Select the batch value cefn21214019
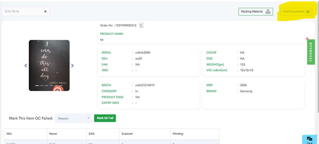Image resolution: width=319 pixels, height=144 pixels. click(x=145, y=85)
